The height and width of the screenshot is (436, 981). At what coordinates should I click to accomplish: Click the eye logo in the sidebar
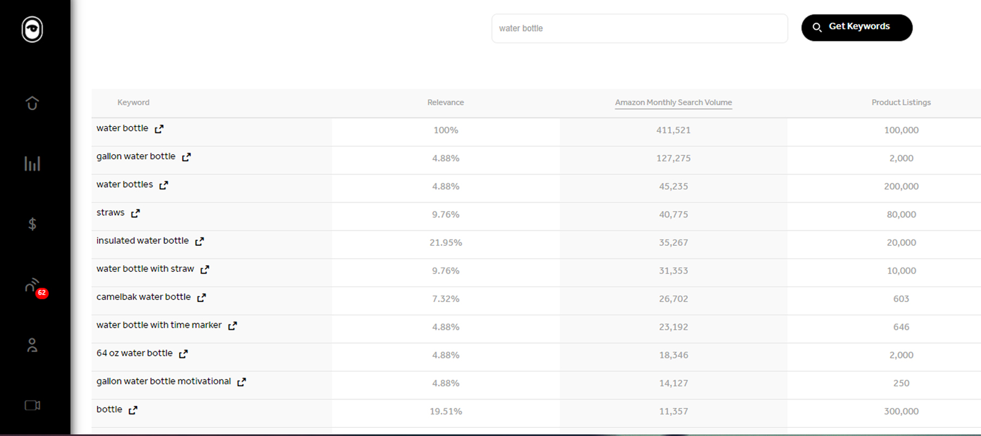[x=32, y=29]
